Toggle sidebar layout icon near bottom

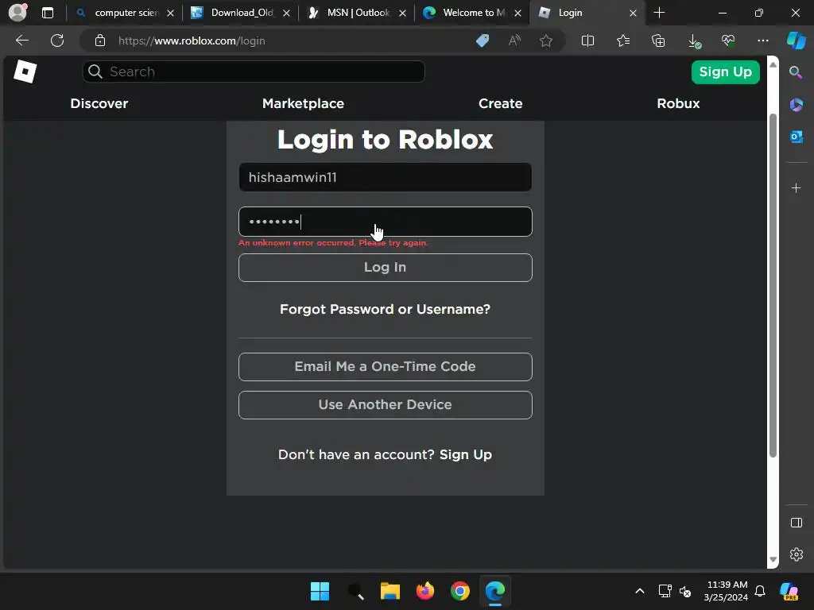point(797,523)
